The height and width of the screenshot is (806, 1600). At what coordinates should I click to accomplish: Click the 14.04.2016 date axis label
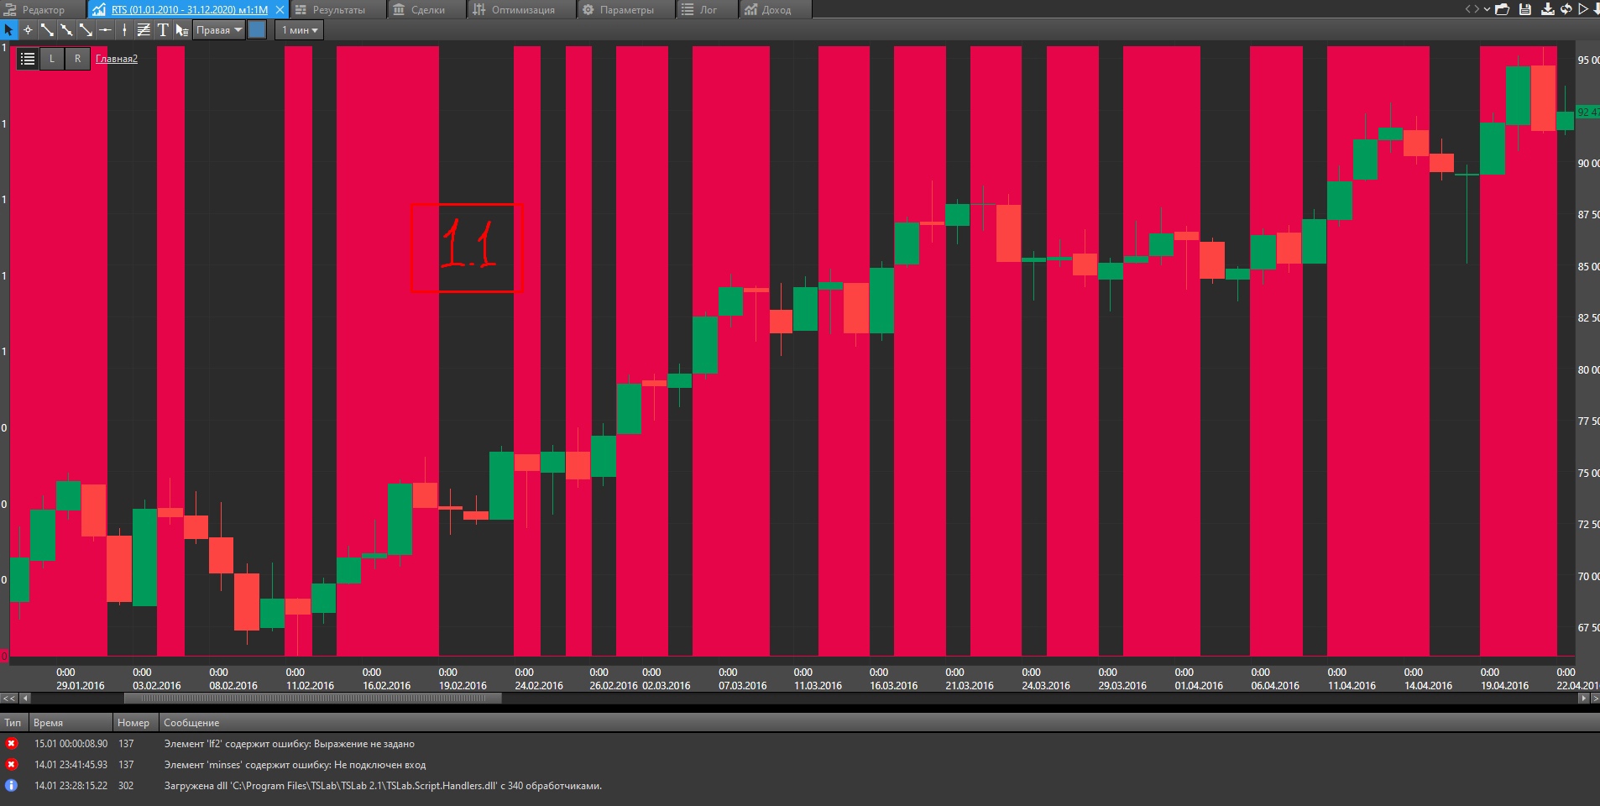point(1428,686)
